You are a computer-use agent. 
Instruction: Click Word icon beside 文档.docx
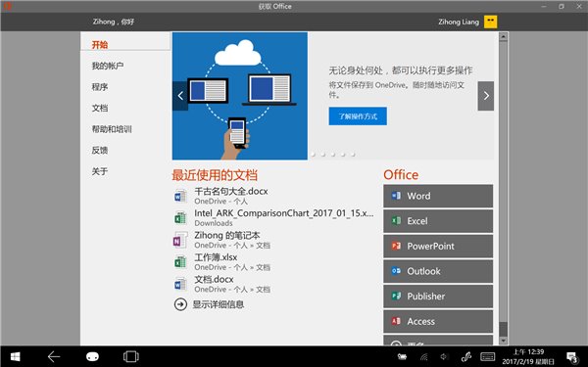pyautogui.click(x=180, y=284)
